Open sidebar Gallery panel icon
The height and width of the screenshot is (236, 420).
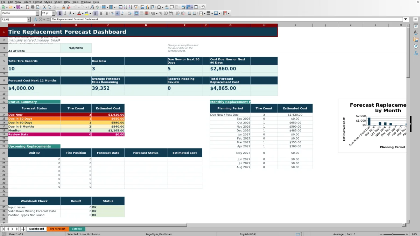(416, 40)
